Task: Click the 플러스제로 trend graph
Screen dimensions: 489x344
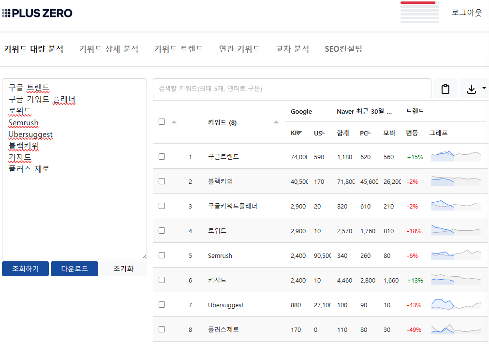Action: click(x=456, y=329)
